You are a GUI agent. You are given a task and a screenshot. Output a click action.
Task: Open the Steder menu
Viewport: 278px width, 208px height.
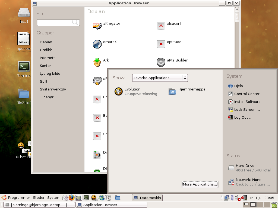39,197
